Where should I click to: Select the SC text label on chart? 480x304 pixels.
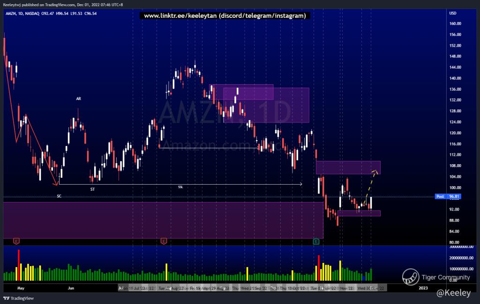(x=59, y=196)
